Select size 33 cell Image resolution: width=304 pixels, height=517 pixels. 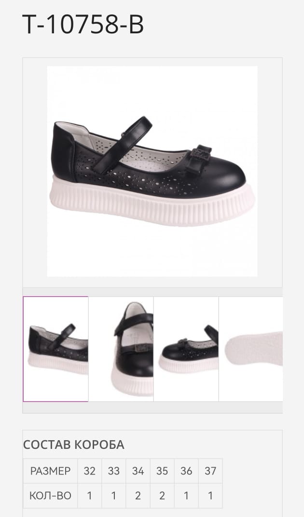pos(113,471)
